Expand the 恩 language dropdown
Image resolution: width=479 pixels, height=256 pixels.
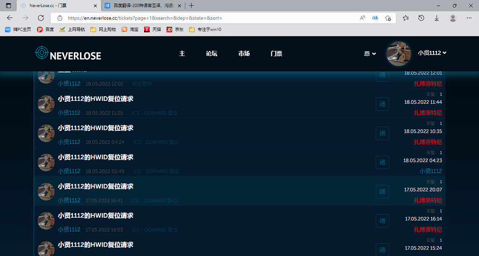tap(370, 53)
